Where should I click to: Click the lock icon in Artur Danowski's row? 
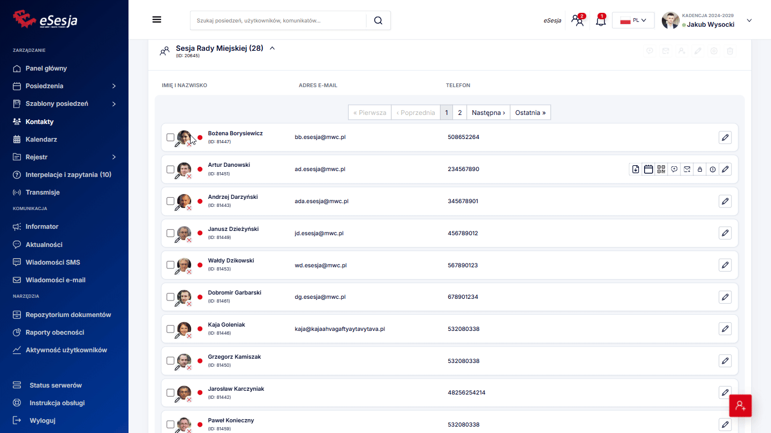coord(700,169)
